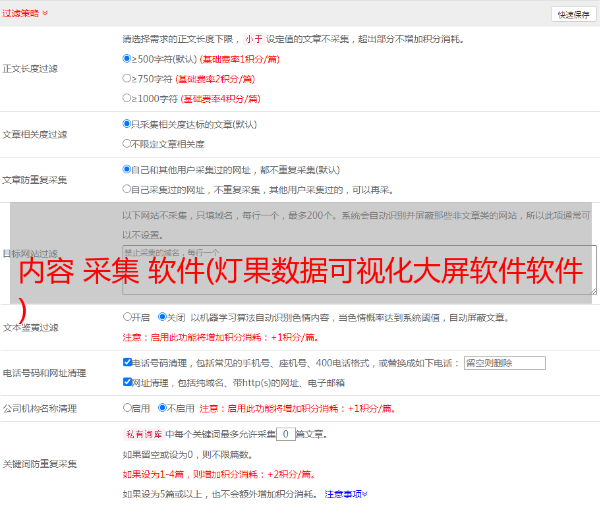
Task: Collapse the 过滤策略 section header
Action: (x=25, y=13)
